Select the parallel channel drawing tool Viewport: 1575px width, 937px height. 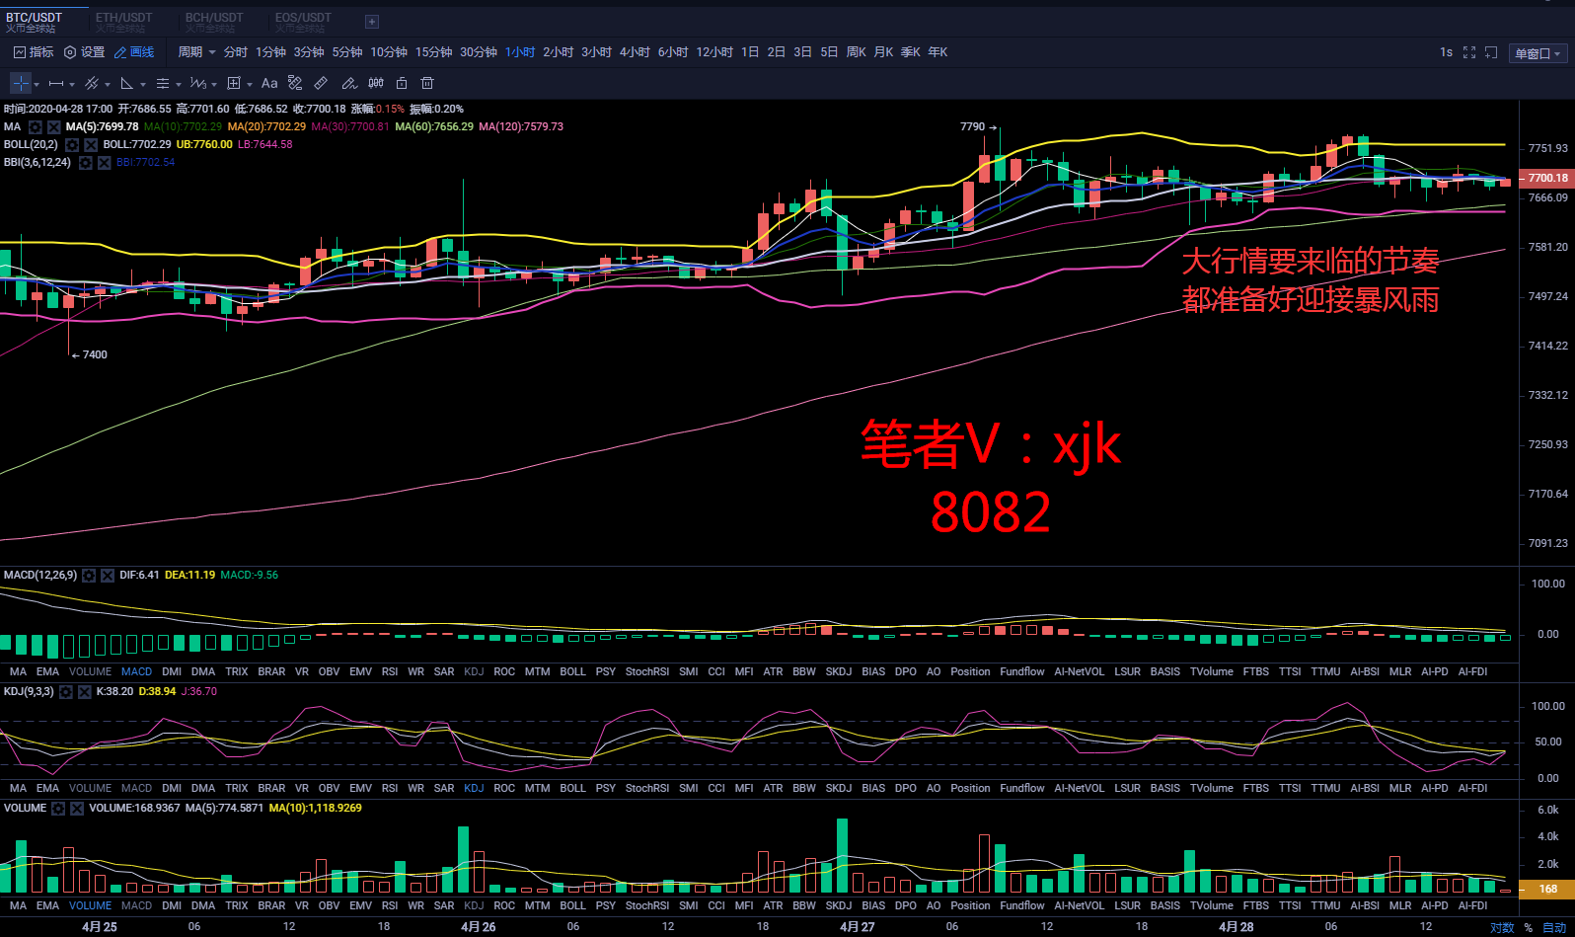[92, 83]
